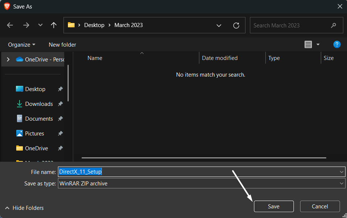Select Pictures in the navigation pane
The width and height of the screenshot is (347, 218).
click(34, 134)
